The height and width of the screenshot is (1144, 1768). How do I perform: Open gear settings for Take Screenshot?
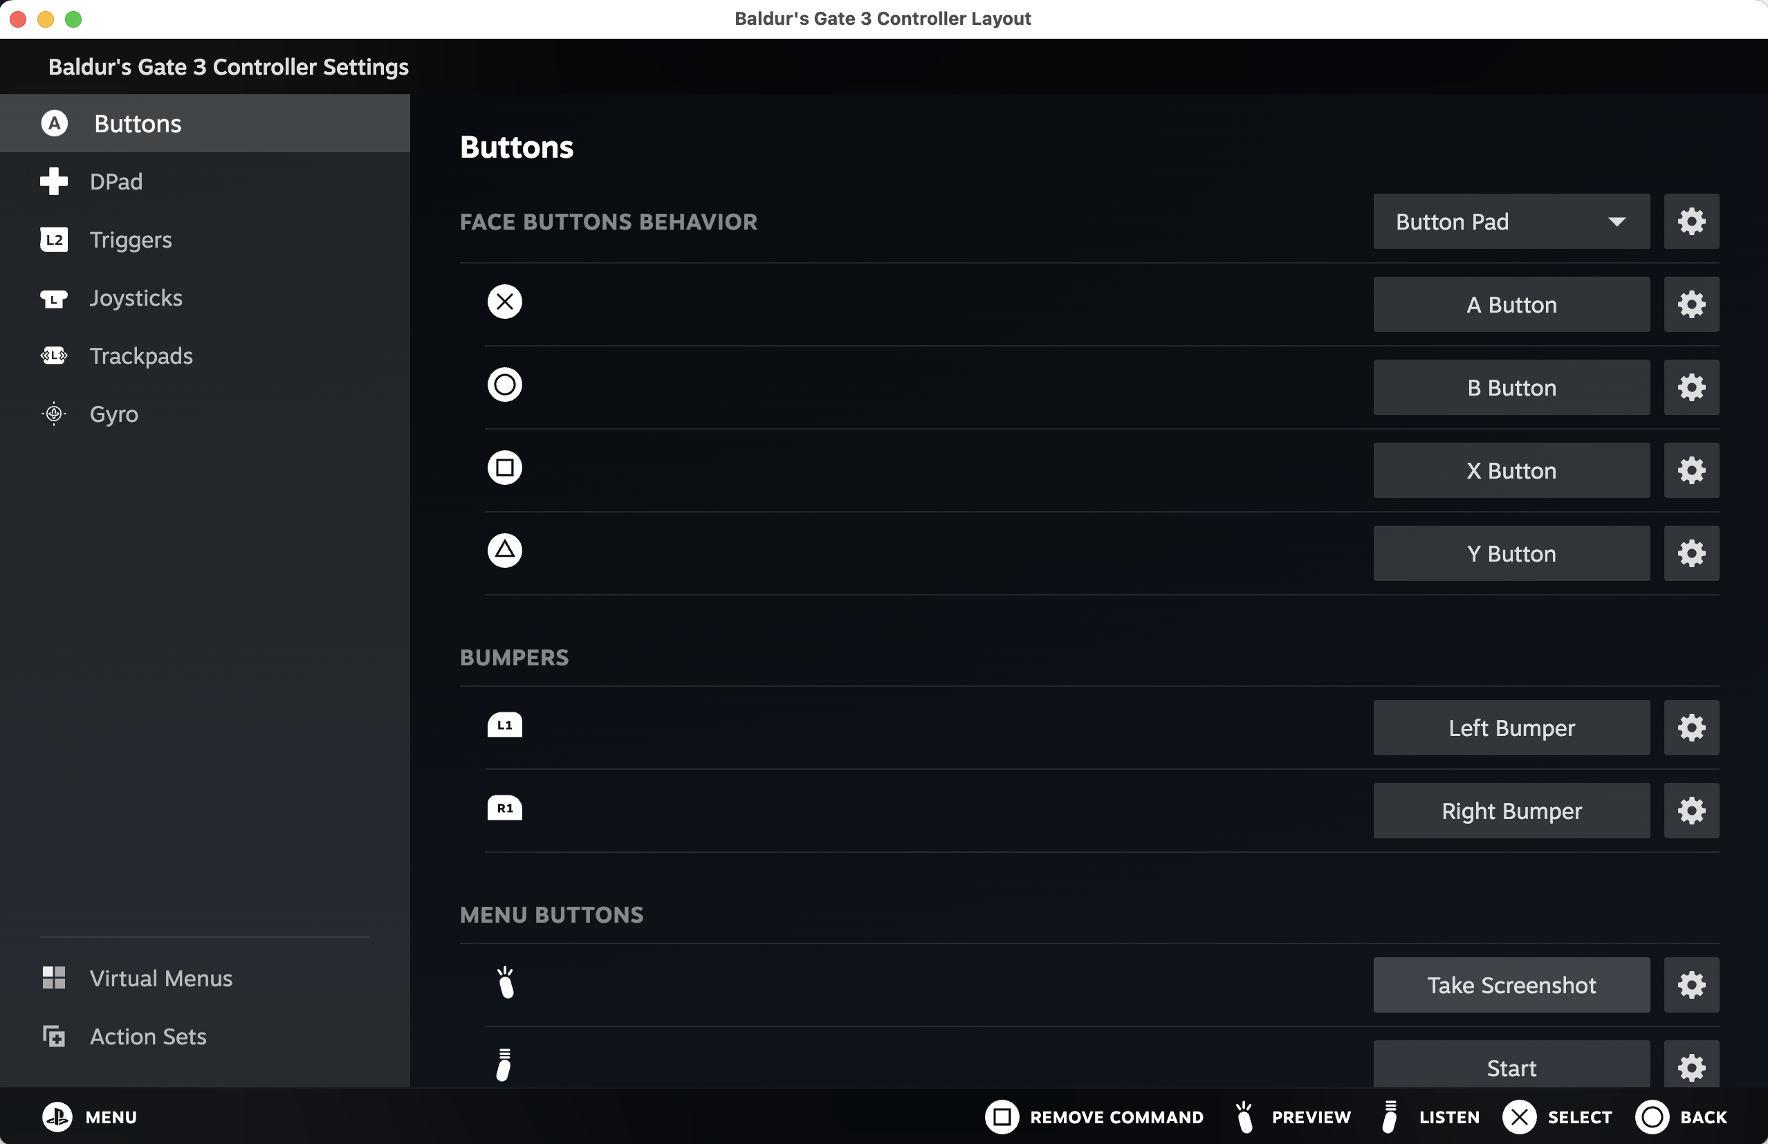[1691, 984]
